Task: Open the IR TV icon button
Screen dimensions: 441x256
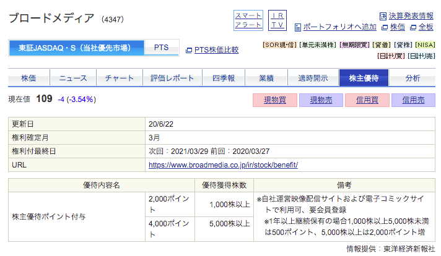Action: point(277,20)
